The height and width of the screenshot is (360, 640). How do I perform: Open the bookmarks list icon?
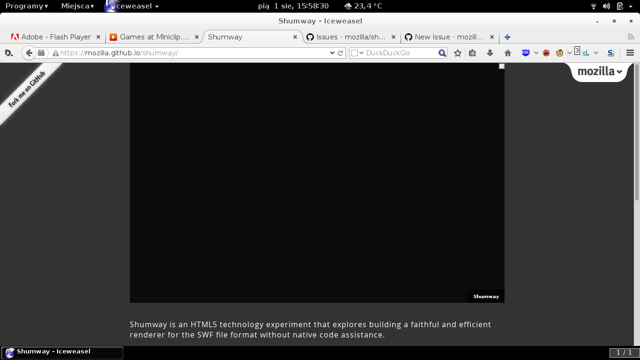tap(472, 53)
